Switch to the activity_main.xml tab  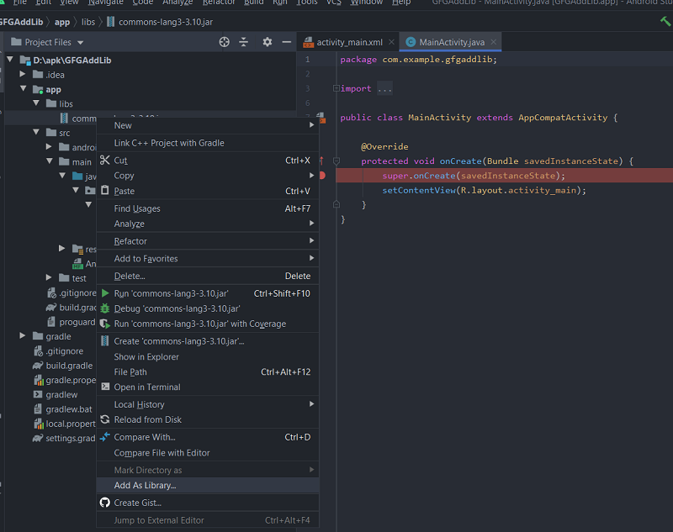(x=349, y=42)
